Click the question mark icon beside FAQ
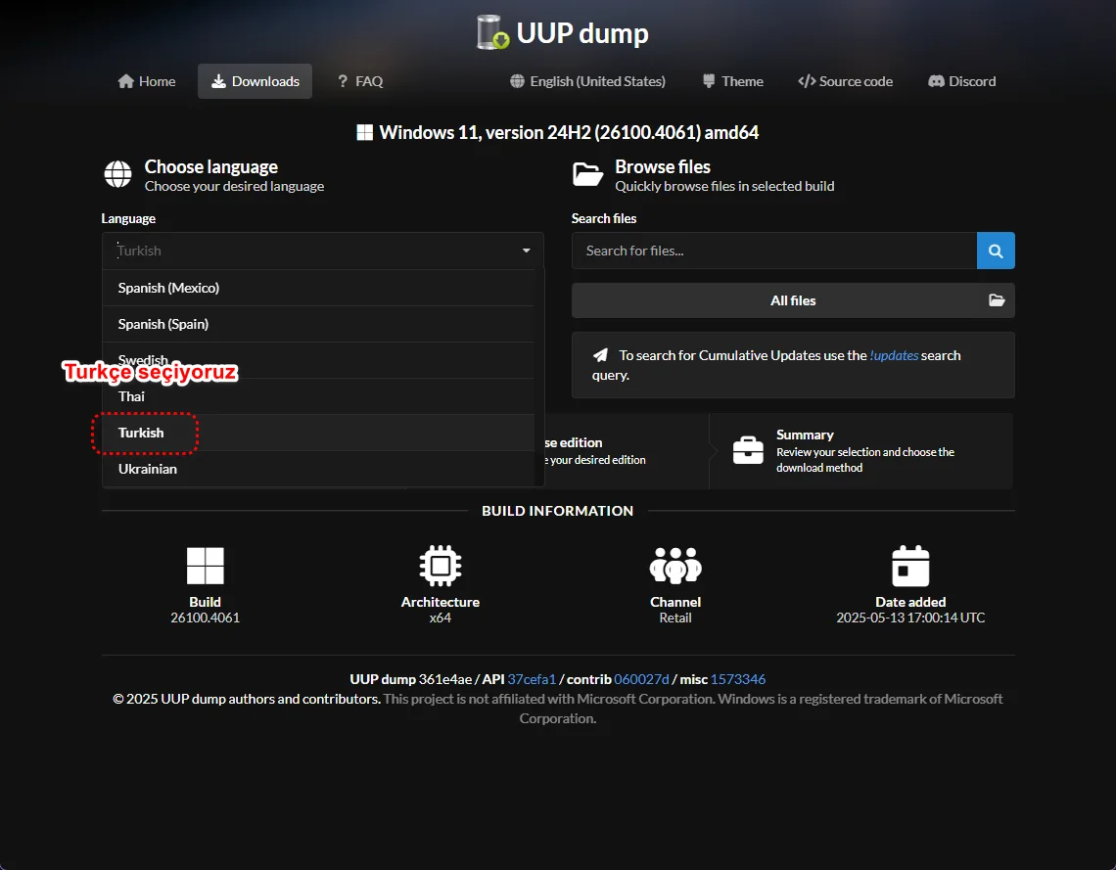1116x870 pixels. 343,81
